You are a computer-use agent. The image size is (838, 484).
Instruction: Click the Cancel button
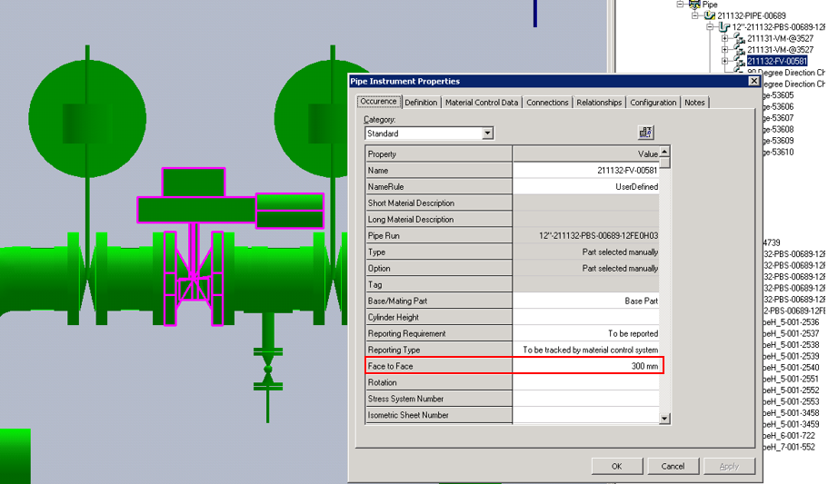pyautogui.click(x=673, y=466)
